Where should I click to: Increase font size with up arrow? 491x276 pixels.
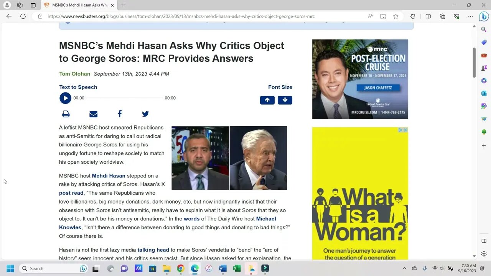267,100
